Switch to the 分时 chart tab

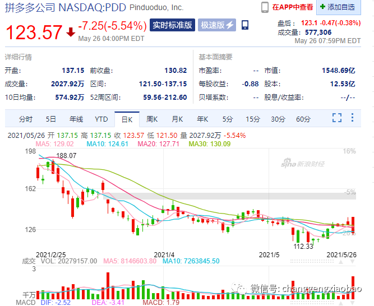tap(25, 119)
